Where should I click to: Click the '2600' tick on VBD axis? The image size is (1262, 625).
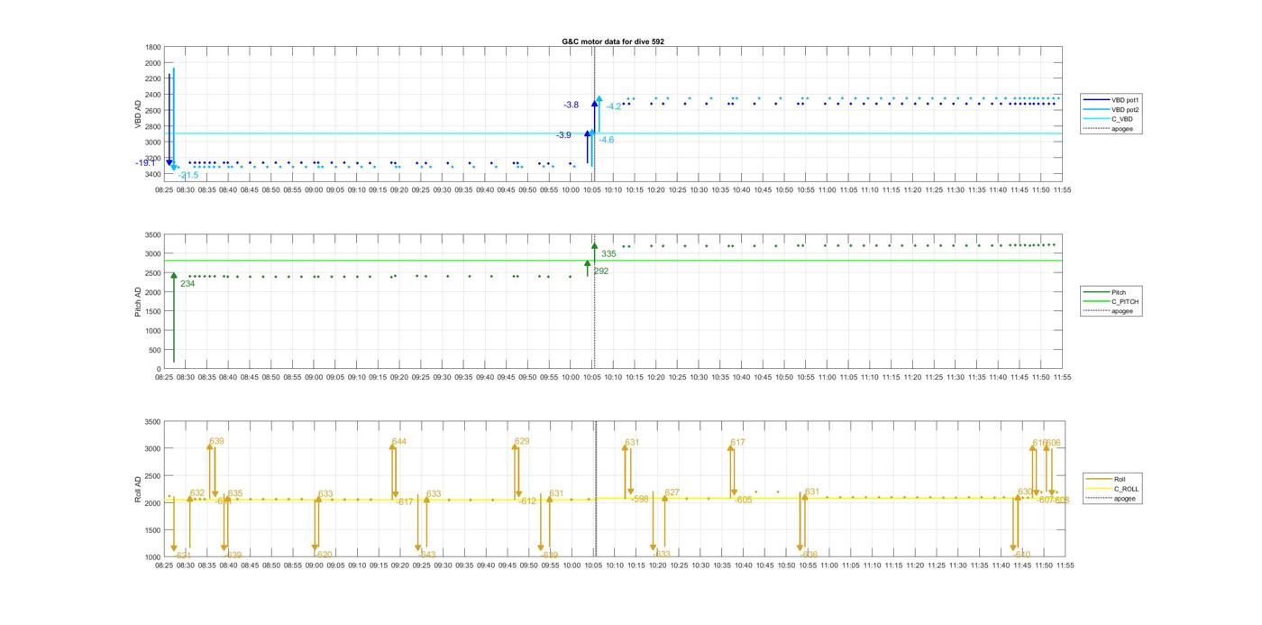153,111
